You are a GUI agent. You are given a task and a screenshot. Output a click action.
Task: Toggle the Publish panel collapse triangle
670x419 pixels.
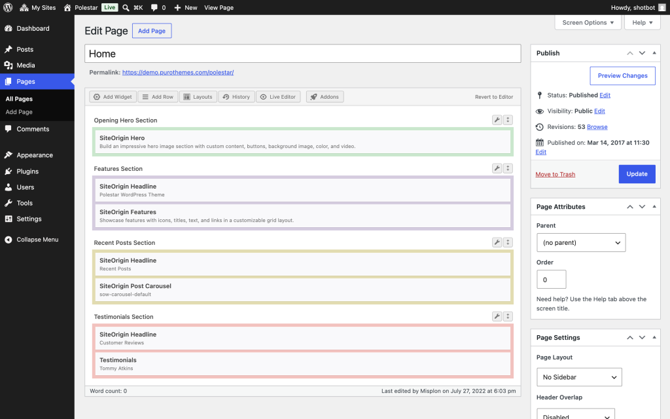coord(654,53)
